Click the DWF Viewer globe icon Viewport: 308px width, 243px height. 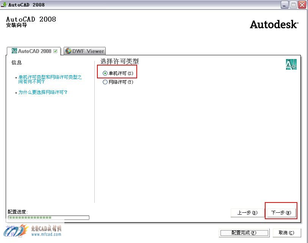click(68, 51)
